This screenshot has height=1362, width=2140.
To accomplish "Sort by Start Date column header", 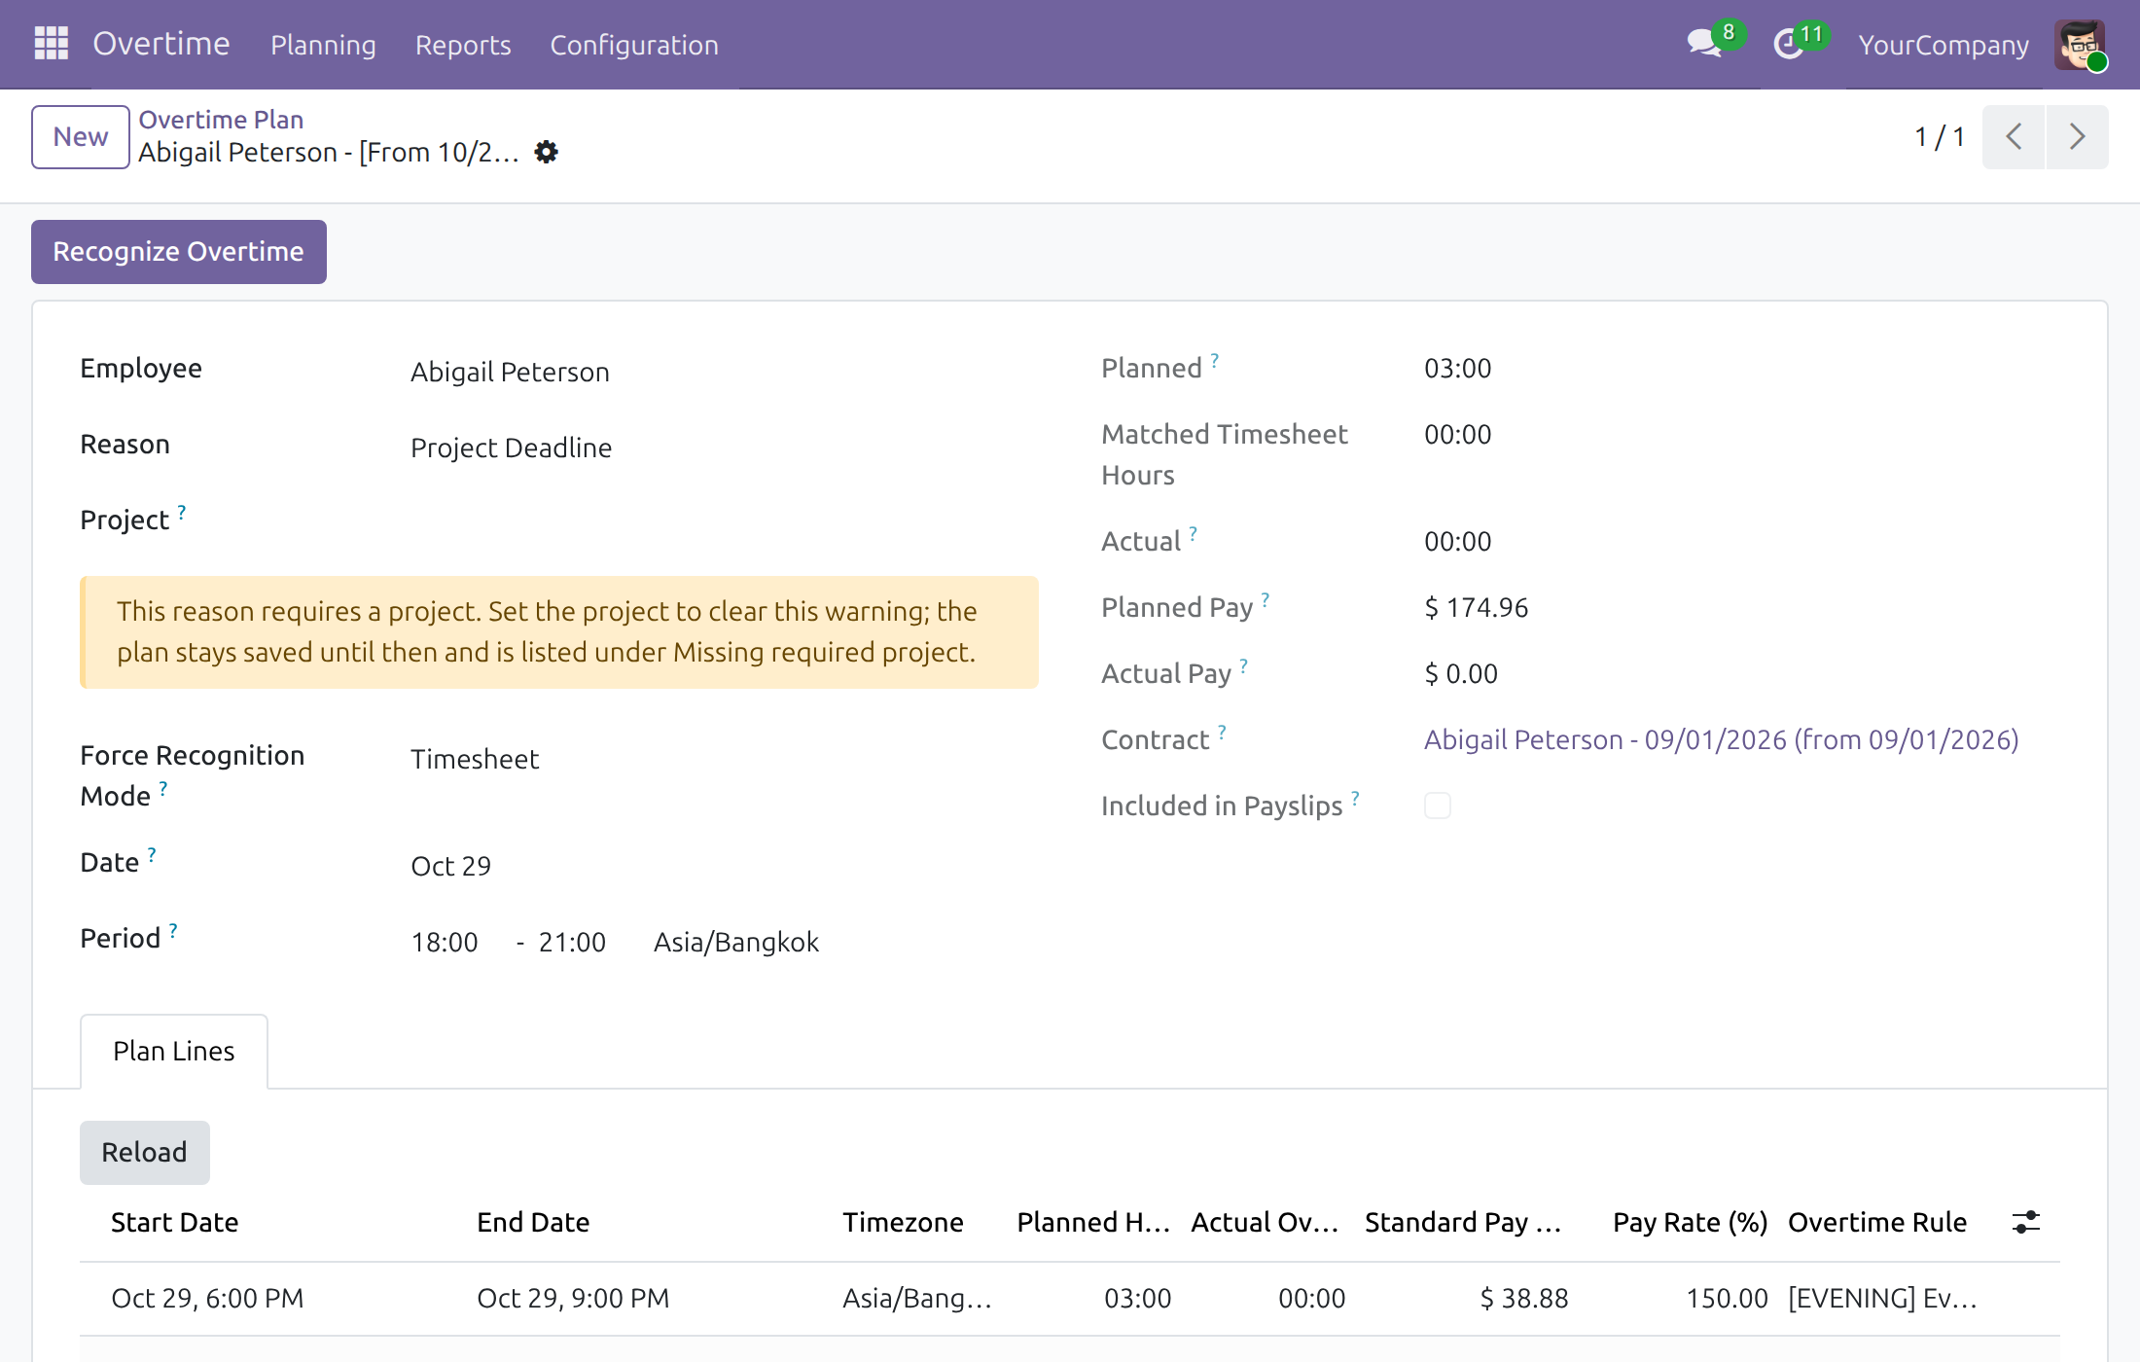I will point(175,1222).
